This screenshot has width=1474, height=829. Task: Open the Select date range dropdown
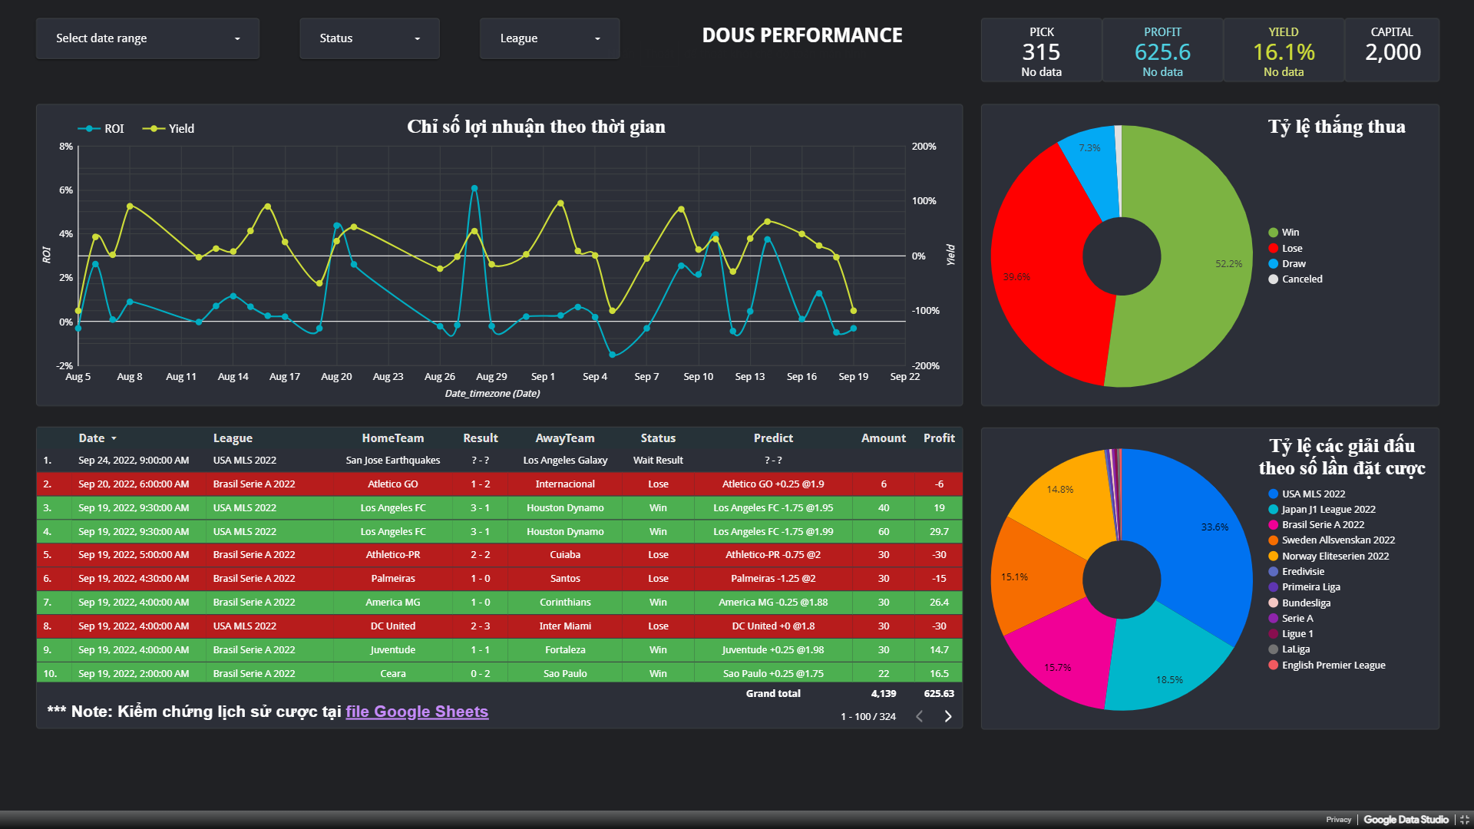[x=147, y=38]
